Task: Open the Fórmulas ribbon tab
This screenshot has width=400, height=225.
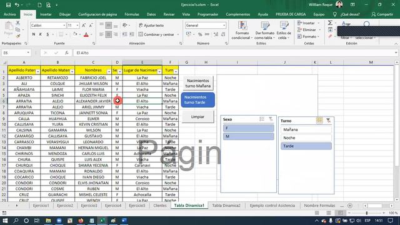Action: (x=132, y=14)
